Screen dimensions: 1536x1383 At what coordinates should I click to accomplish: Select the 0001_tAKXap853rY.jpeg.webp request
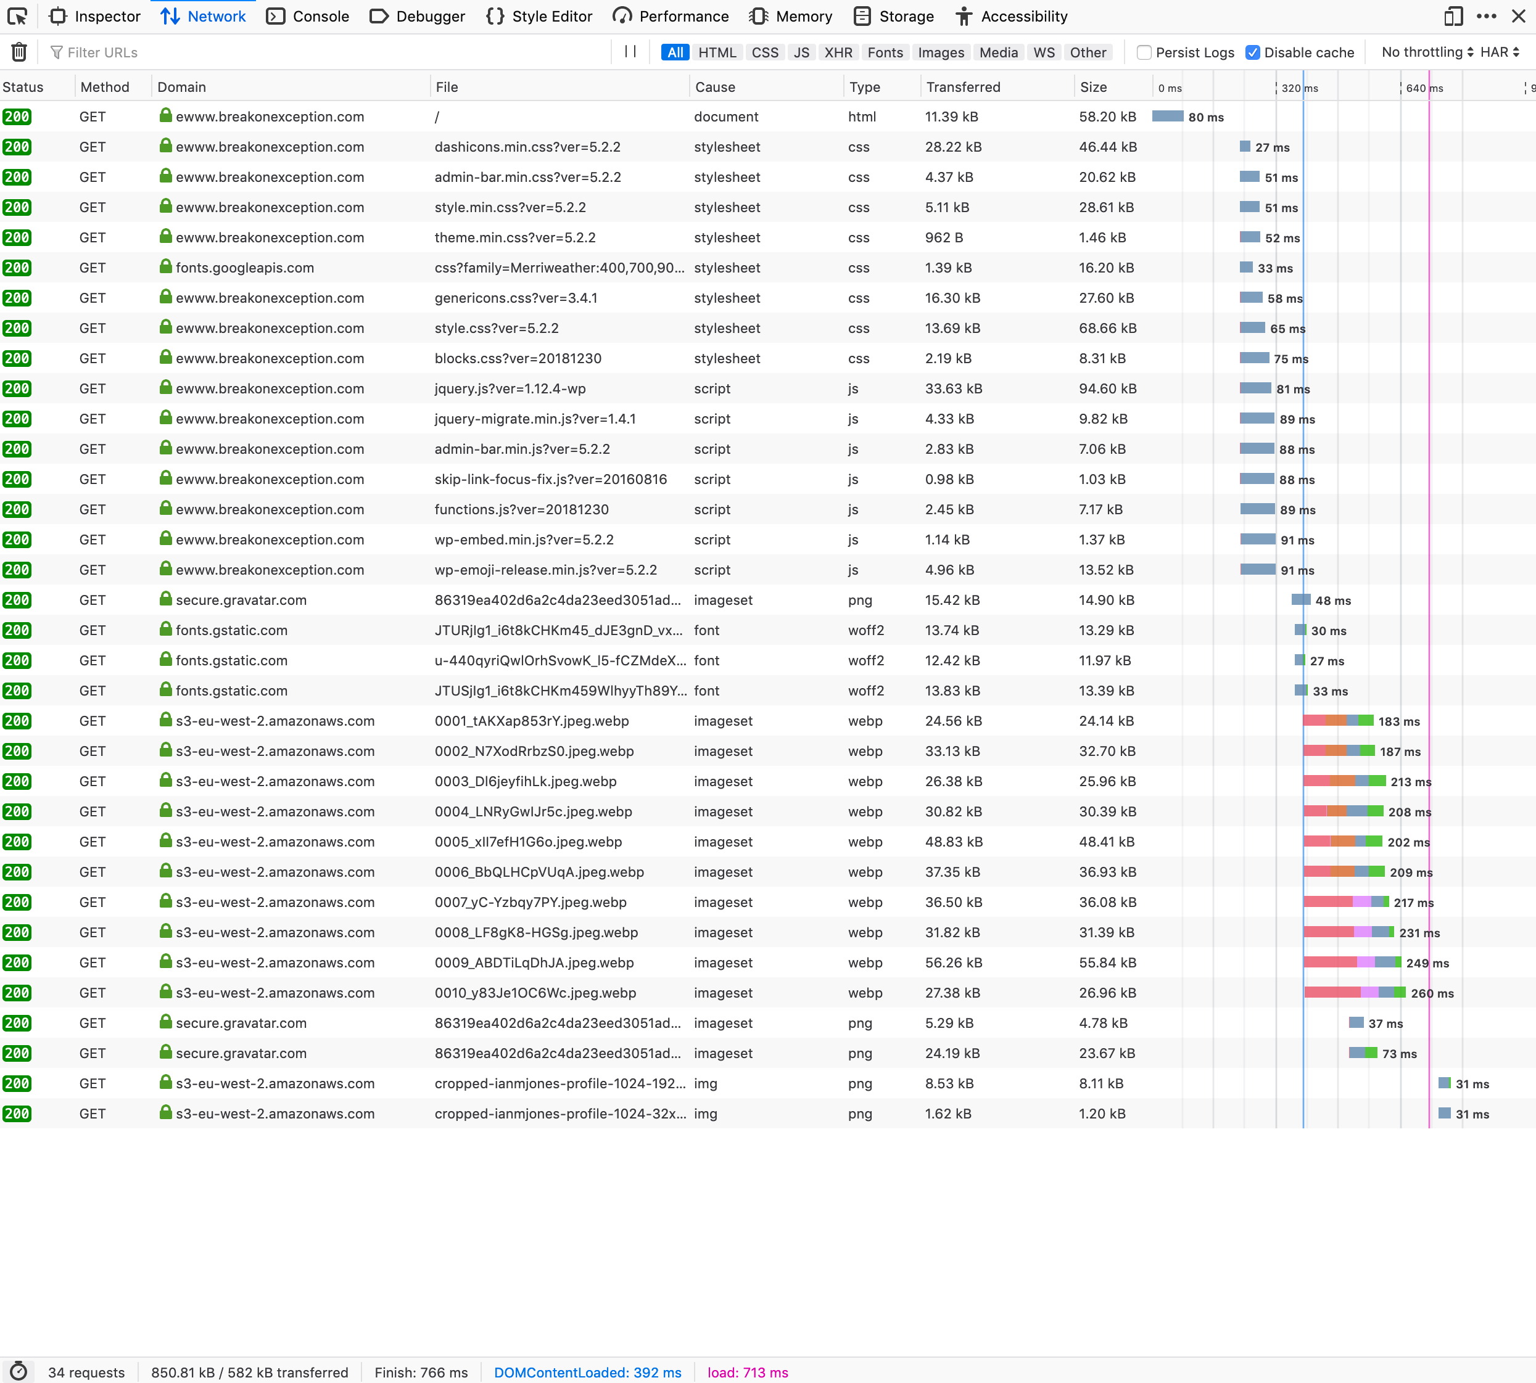click(768, 720)
